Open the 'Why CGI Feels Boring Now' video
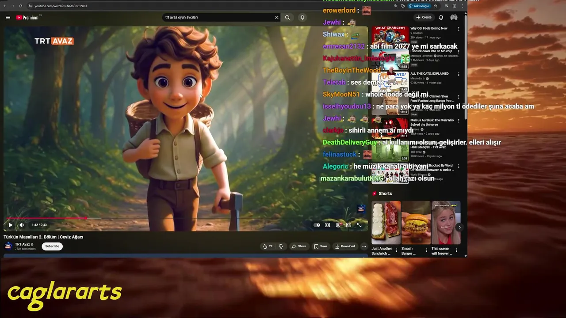 [429, 28]
